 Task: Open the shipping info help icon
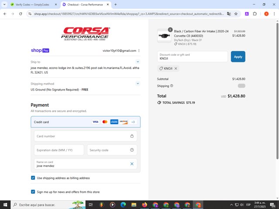pos(171,86)
